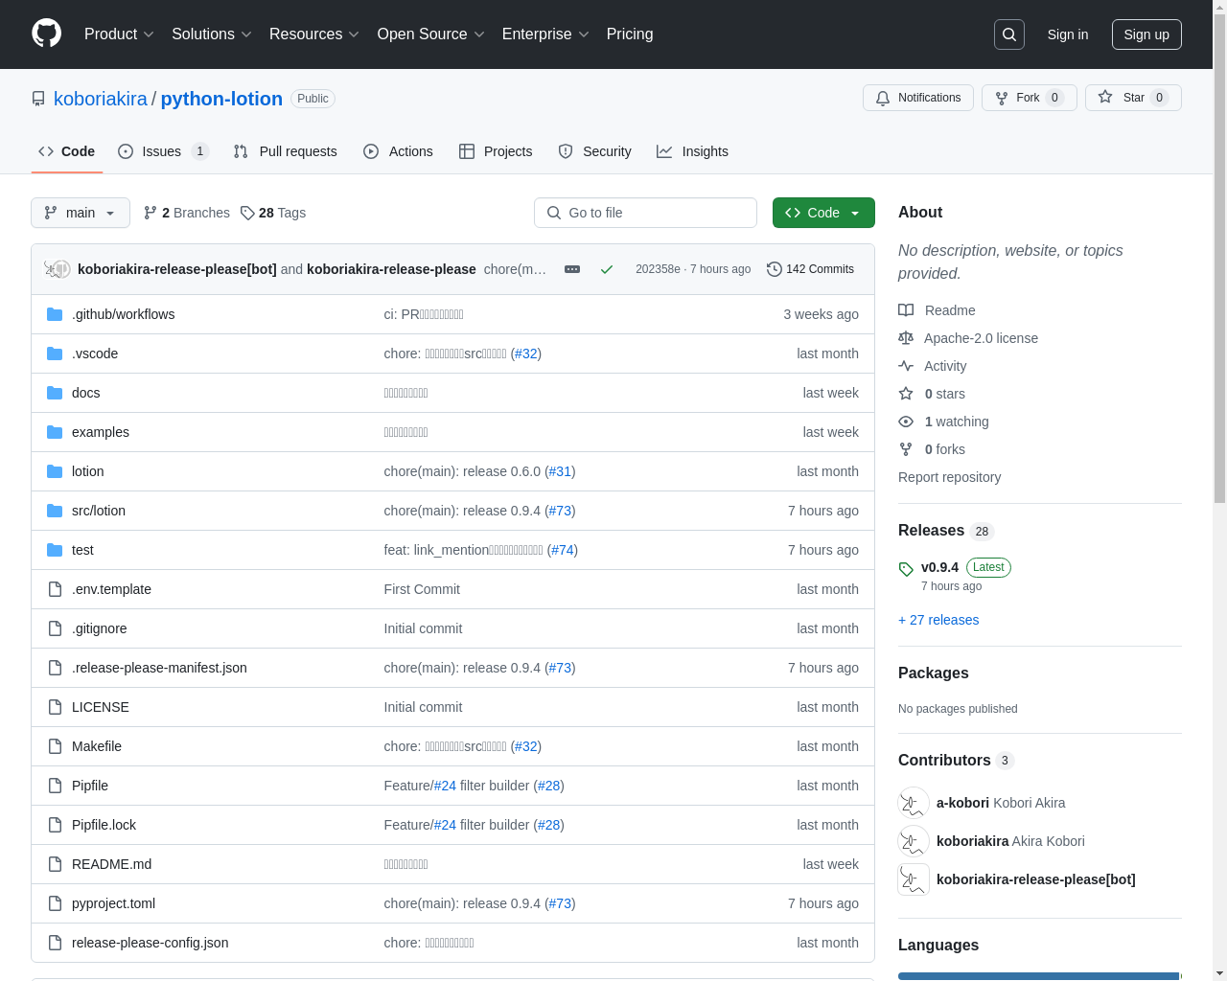Open the main branch dropdown
The image size is (1227, 981).
pos(81,213)
